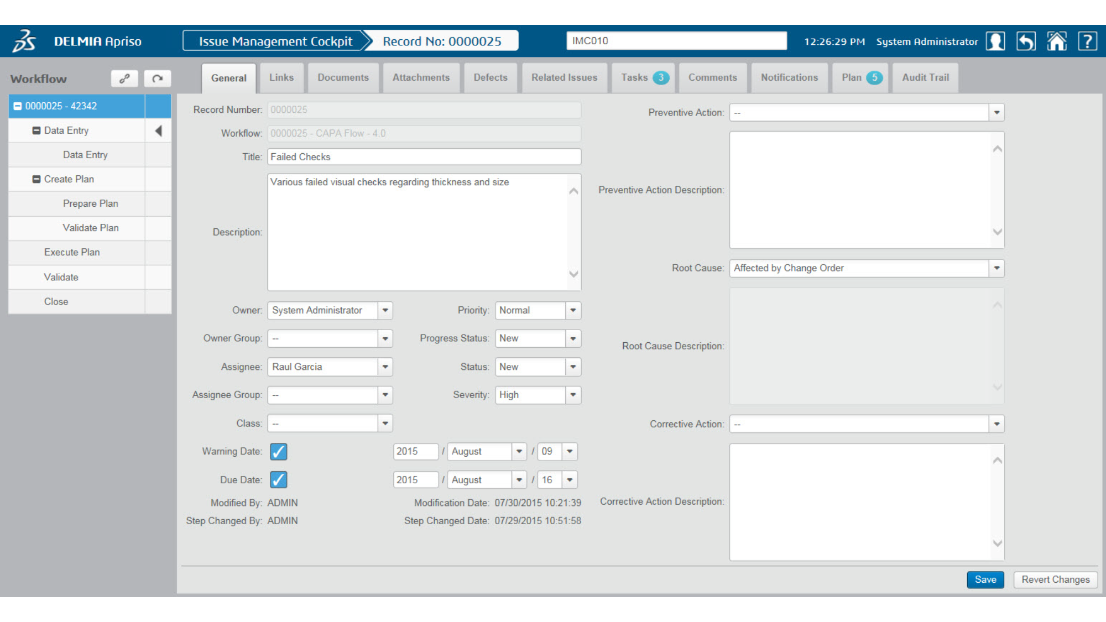Click into the Title input field
The width and height of the screenshot is (1106, 622).
(424, 157)
